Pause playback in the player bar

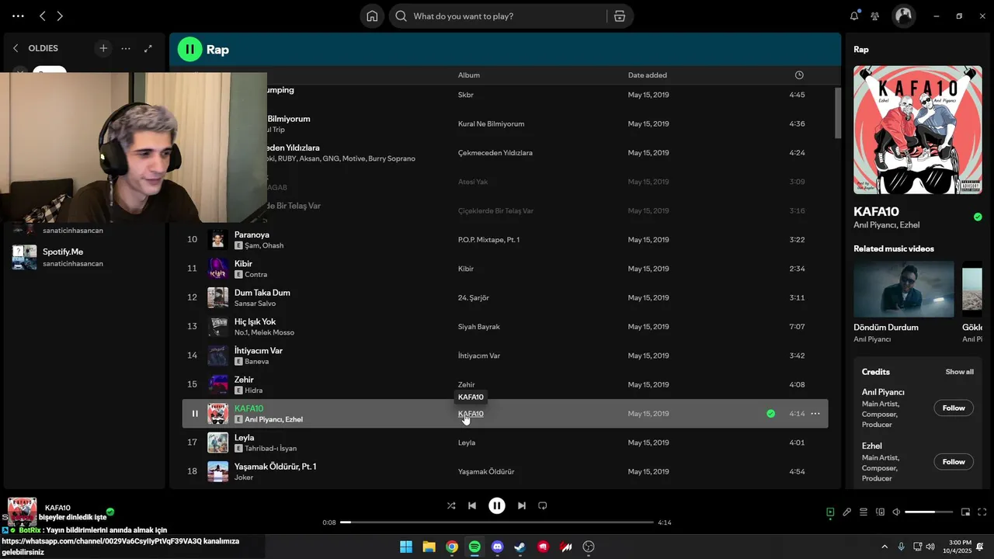[x=497, y=505]
